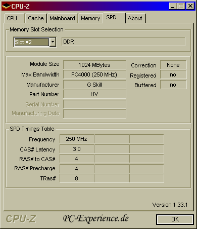Click the 250 MHz frequency cell
This screenshot has width=197, height=229.
point(77,139)
